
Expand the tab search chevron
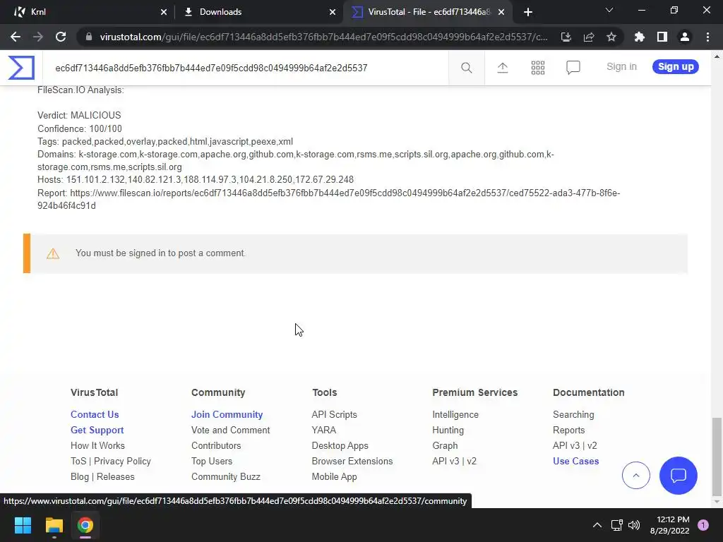point(609,10)
